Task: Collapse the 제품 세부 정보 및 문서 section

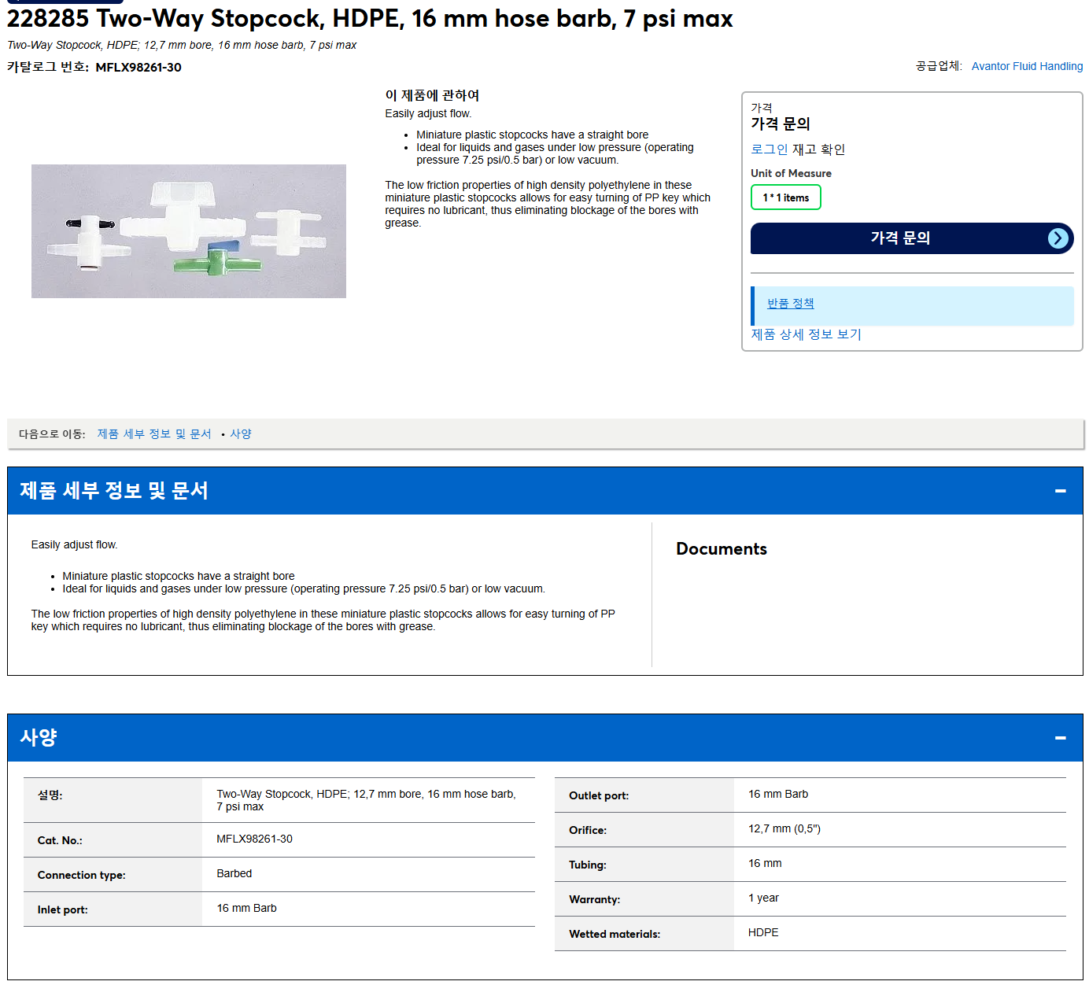Action: point(1060,491)
